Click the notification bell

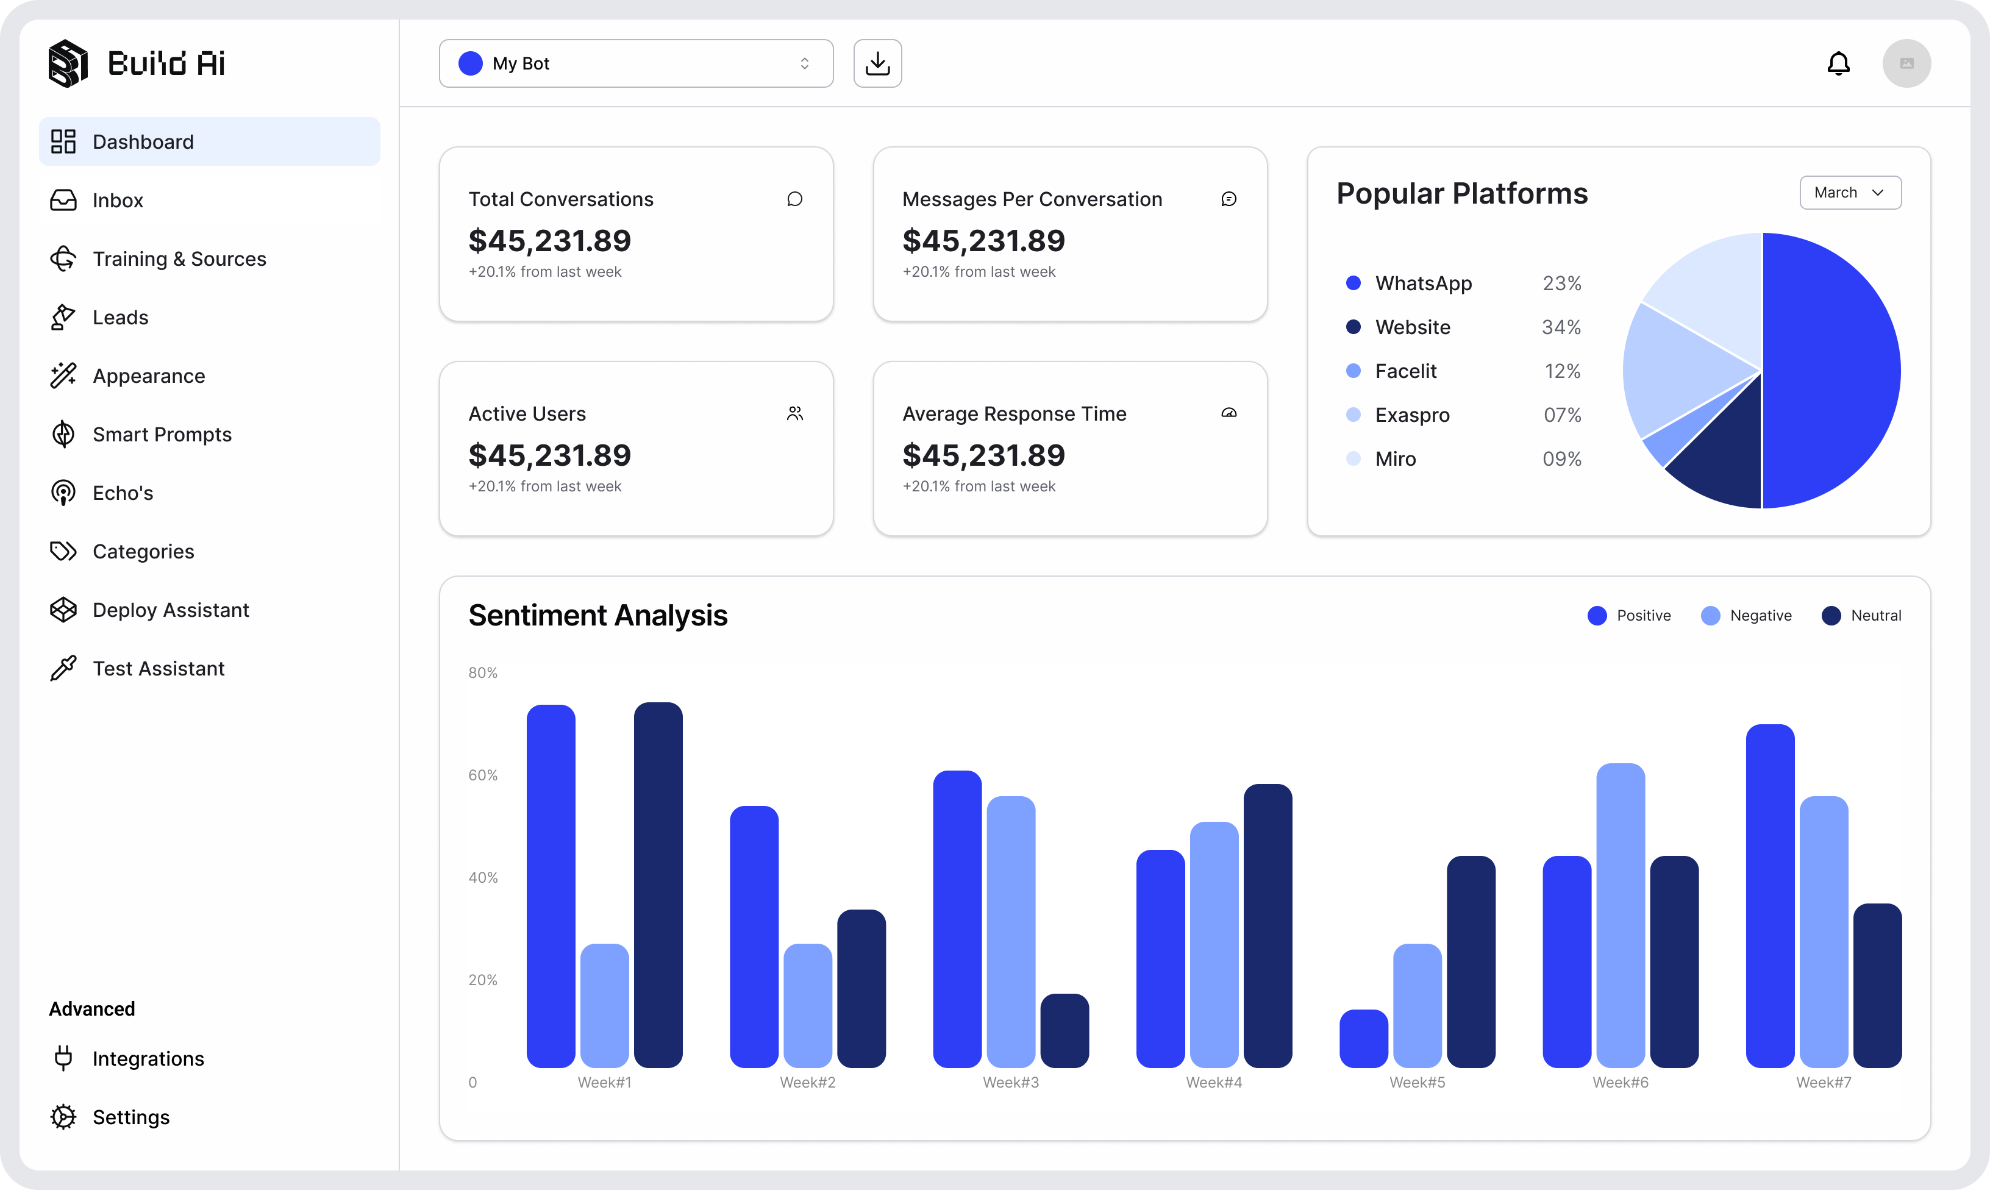[1838, 63]
